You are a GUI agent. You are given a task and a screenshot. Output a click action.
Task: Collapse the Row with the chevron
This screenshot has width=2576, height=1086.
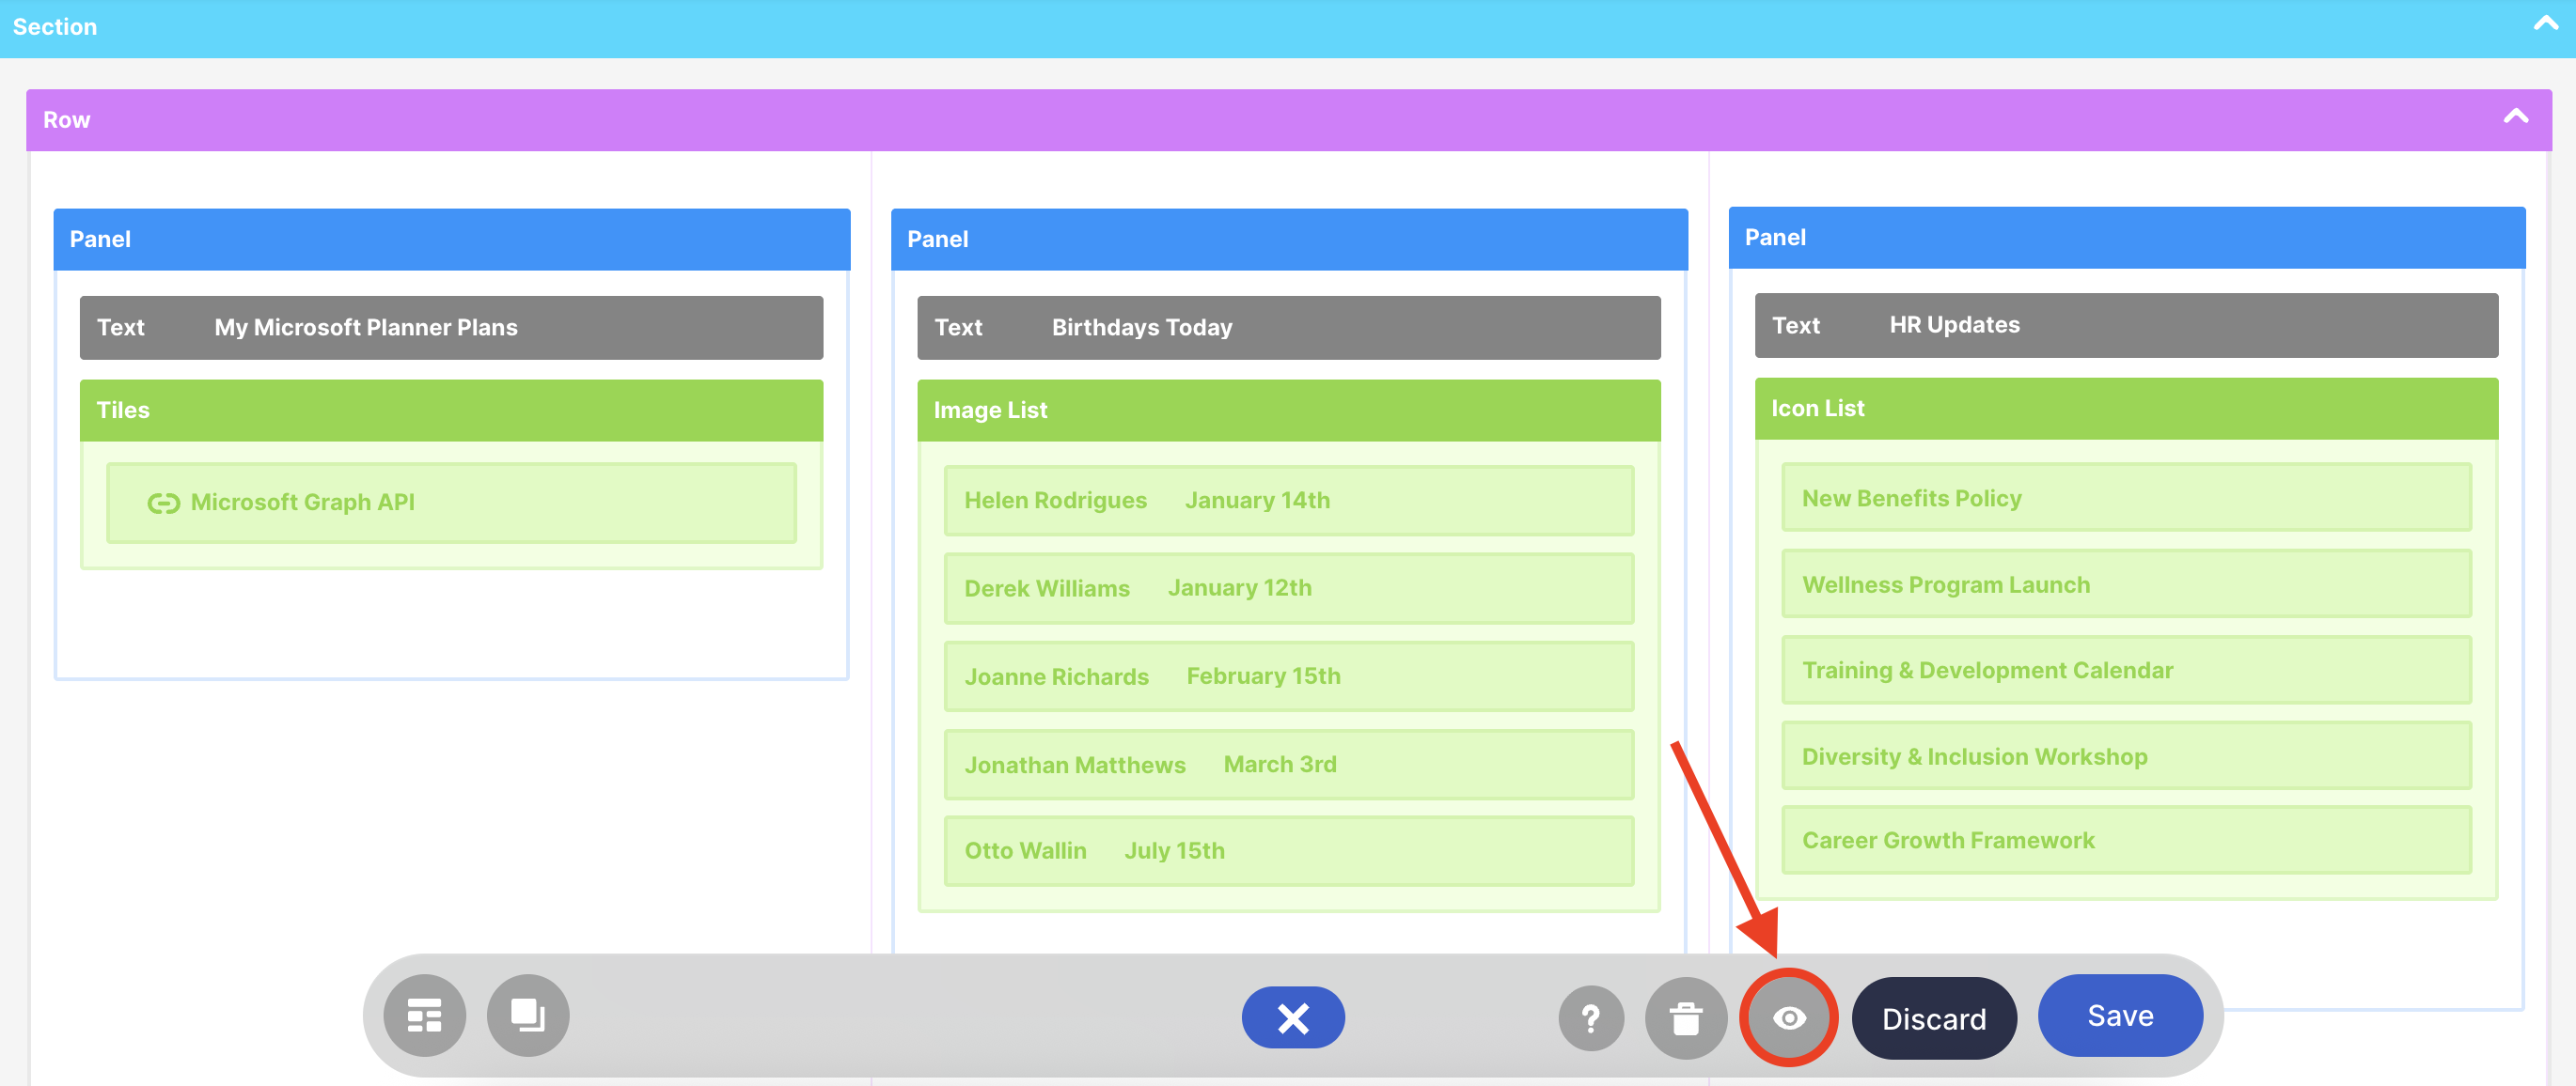2515,116
